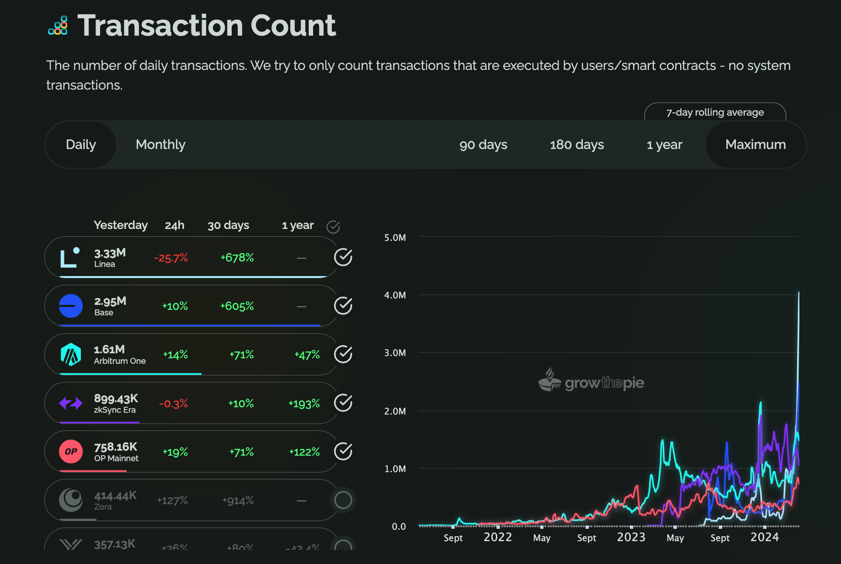
Task: Select the Maximum timespan
Action: tap(756, 144)
